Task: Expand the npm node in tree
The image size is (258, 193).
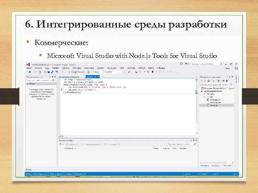Action: point(204,94)
